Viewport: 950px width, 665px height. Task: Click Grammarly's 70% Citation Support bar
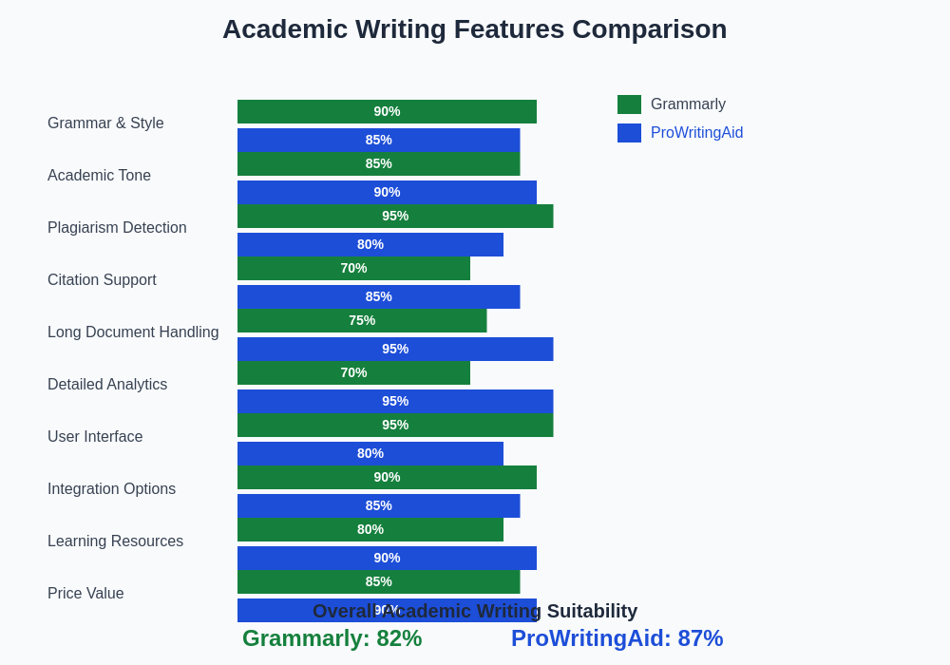pyautogui.click(x=353, y=268)
